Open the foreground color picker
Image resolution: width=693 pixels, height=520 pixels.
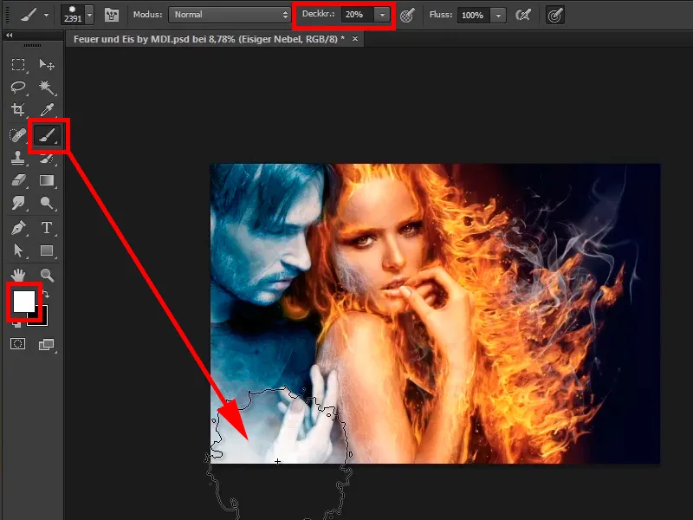pyautogui.click(x=24, y=301)
